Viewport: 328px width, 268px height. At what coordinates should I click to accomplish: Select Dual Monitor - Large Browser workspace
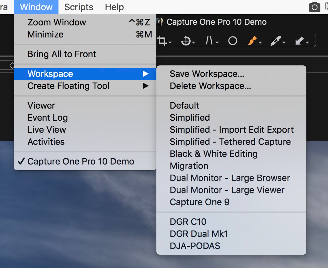click(x=231, y=178)
